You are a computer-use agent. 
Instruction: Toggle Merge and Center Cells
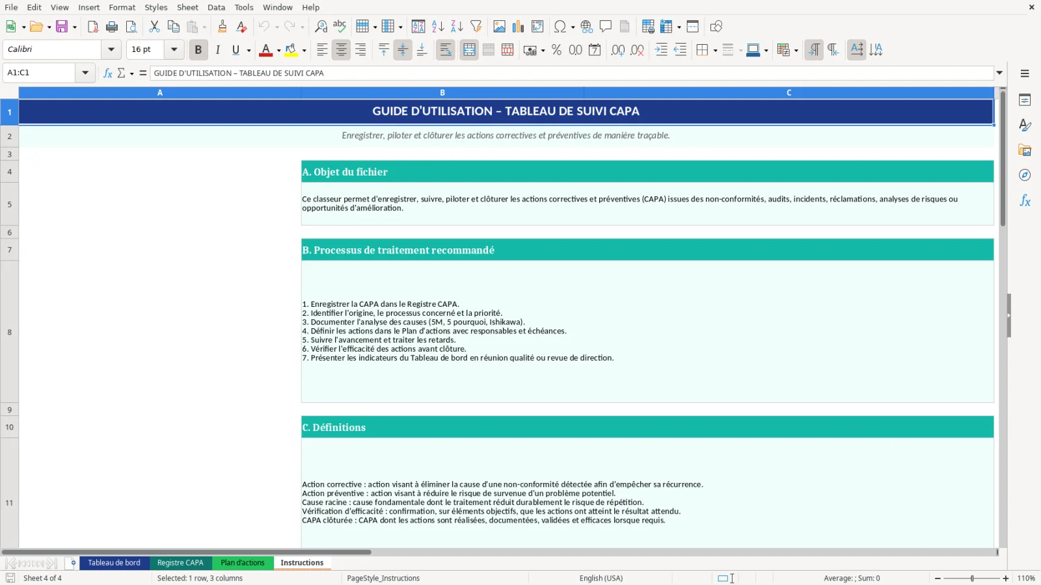tap(469, 50)
